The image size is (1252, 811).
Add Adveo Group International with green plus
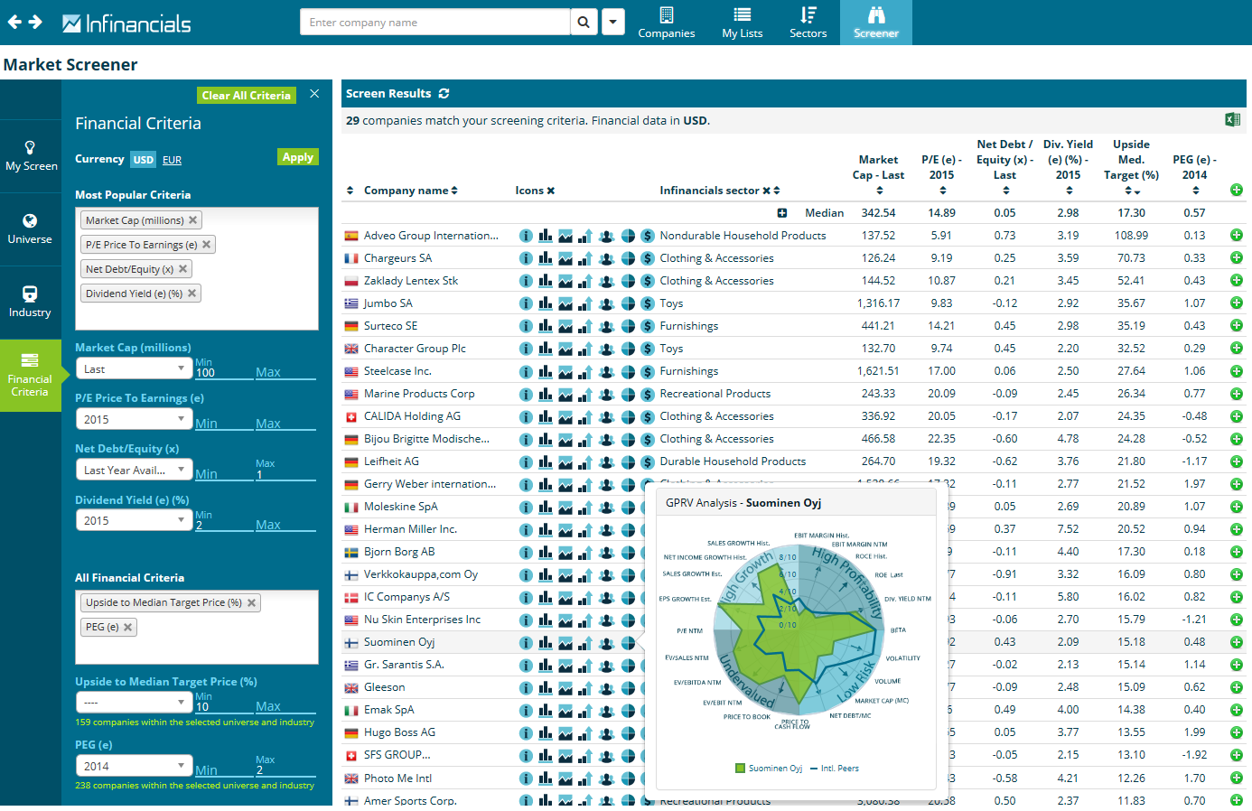(x=1236, y=236)
